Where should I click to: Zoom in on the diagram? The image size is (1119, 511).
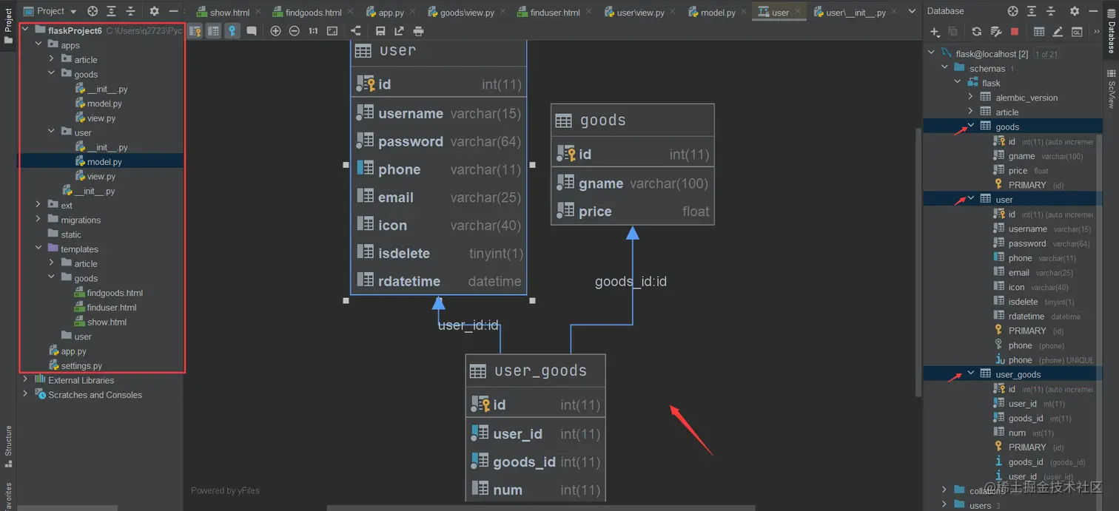click(275, 31)
